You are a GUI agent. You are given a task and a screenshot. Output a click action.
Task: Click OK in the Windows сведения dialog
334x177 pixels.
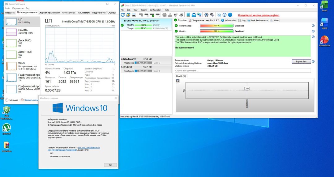pos(110,165)
